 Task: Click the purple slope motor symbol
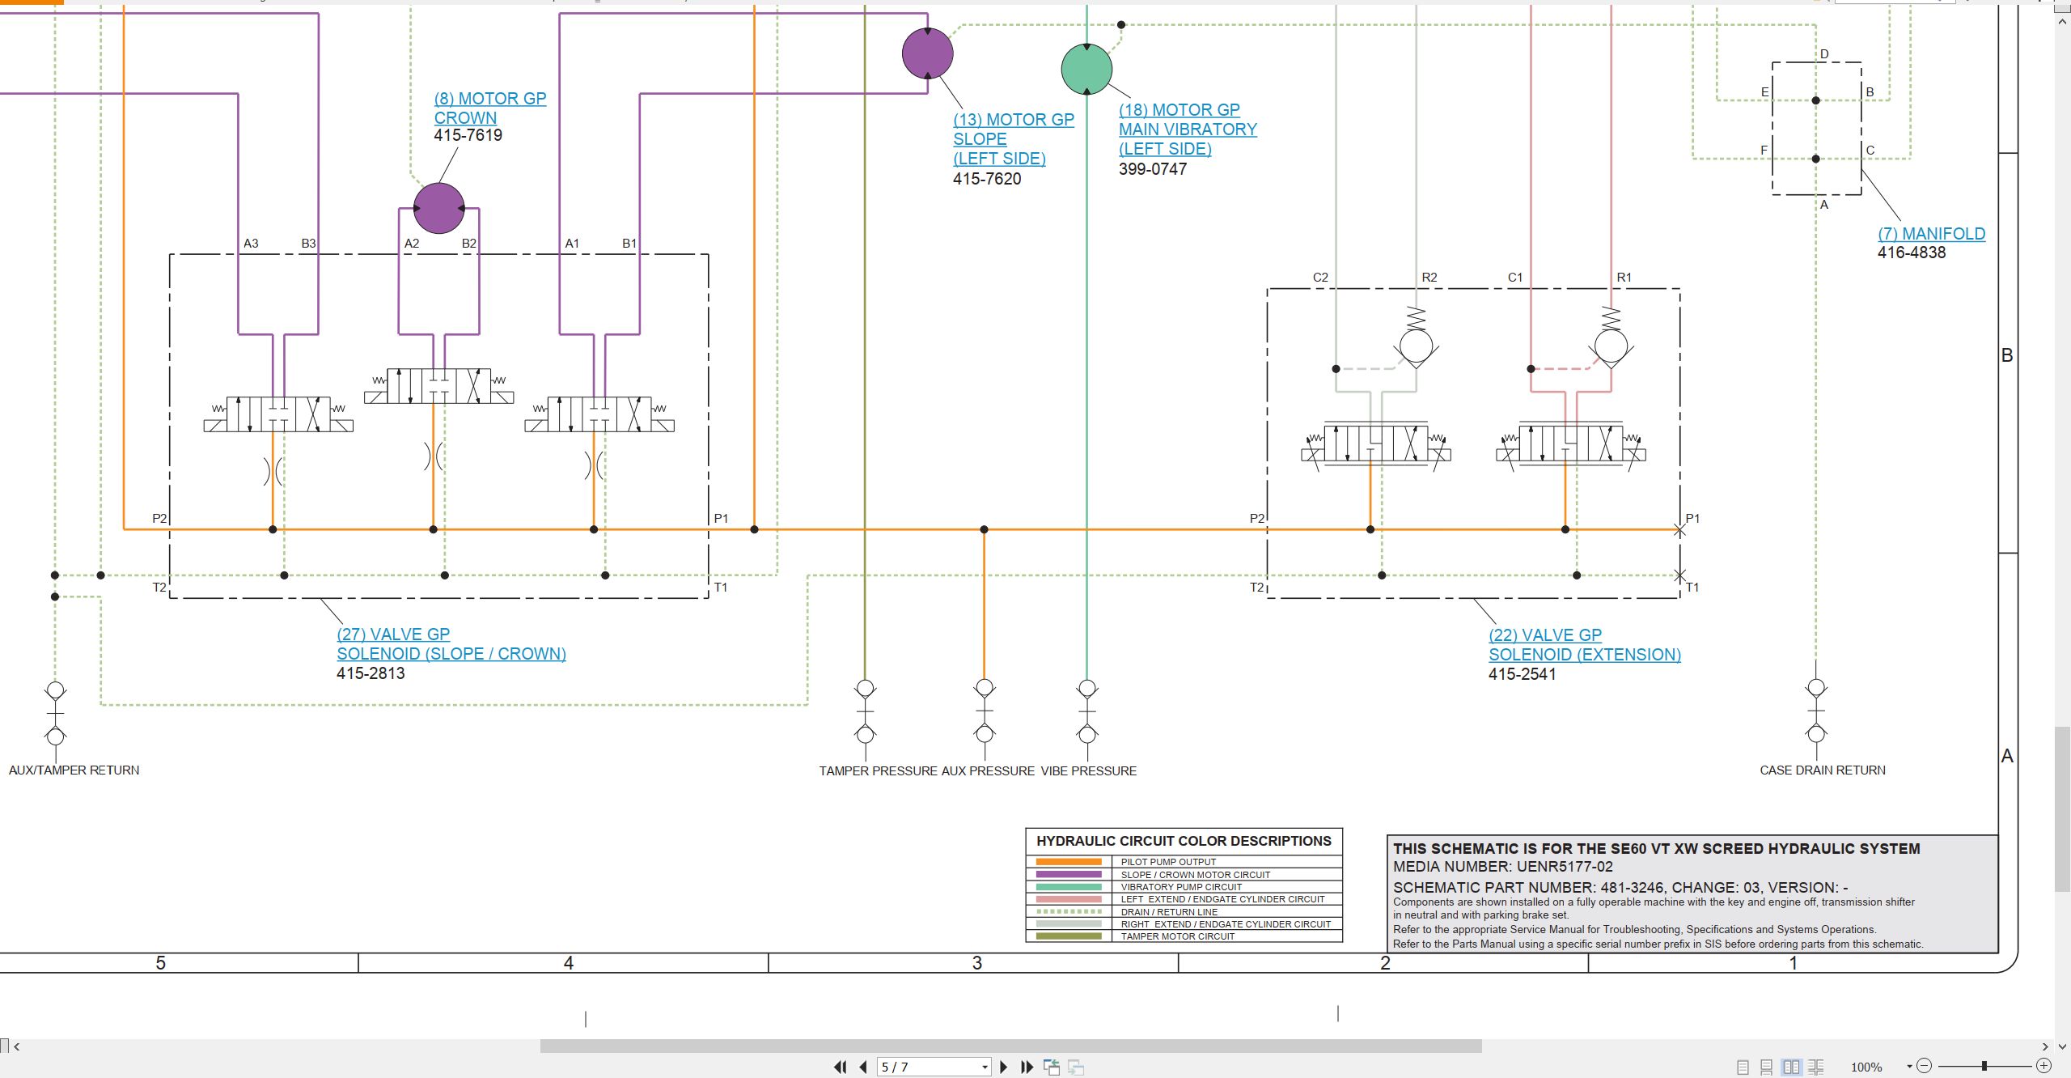point(928,53)
